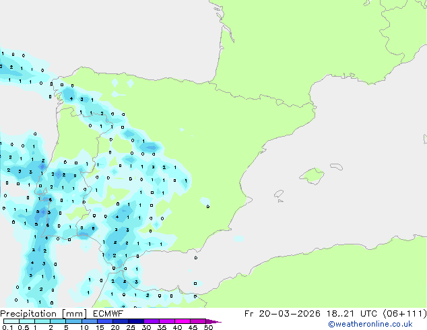Choose the legend swatch between 2 and 5

click(x=58, y=321)
